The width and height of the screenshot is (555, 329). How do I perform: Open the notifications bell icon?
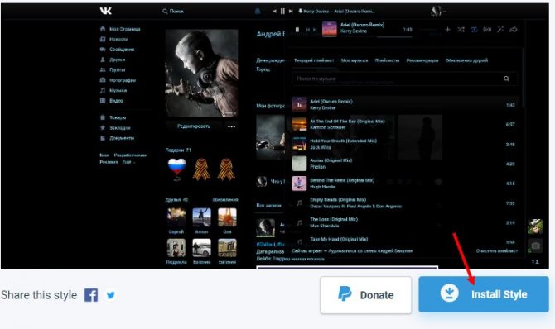tap(258, 12)
